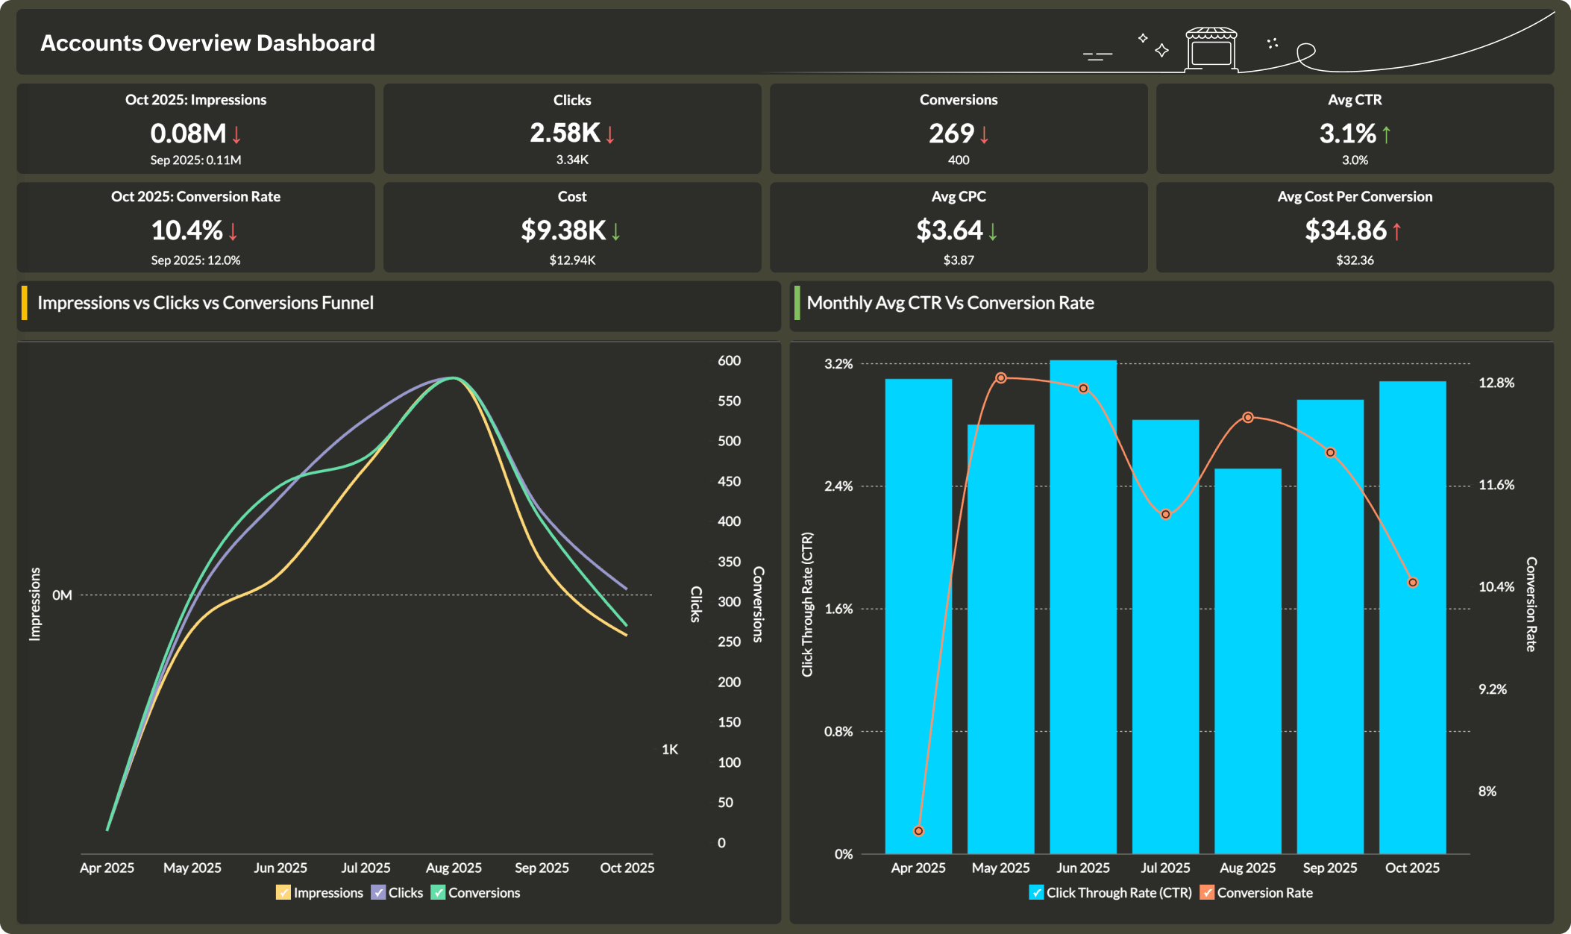Click the green down arrow beside the Cost value
The height and width of the screenshot is (934, 1571).
(x=615, y=233)
